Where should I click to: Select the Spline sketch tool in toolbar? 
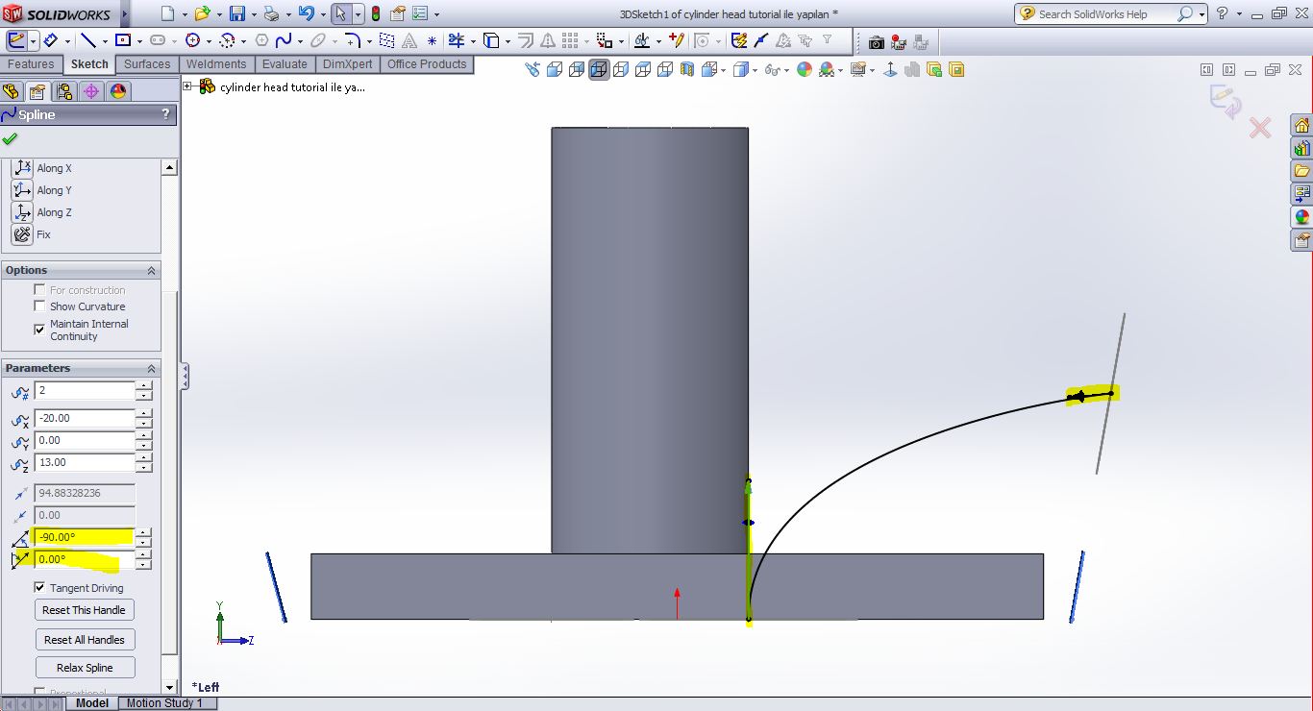click(x=284, y=41)
